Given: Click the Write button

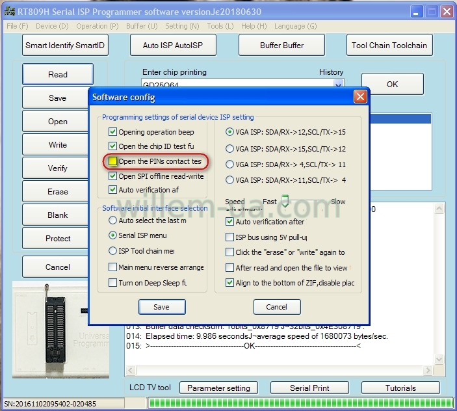Looking at the screenshot, I should (x=55, y=144).
